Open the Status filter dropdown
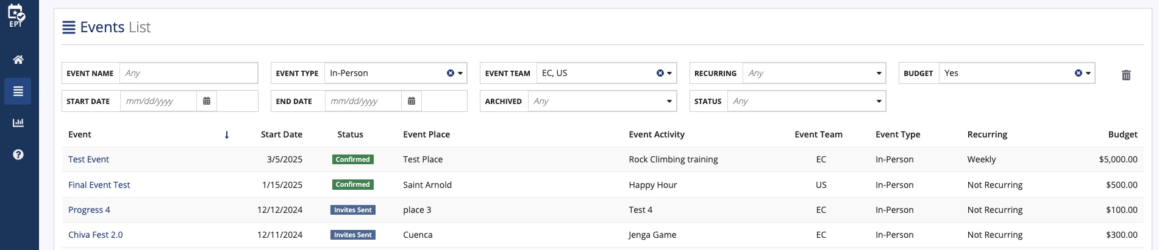The image size is (1159, 250). (x=807, y=101)
